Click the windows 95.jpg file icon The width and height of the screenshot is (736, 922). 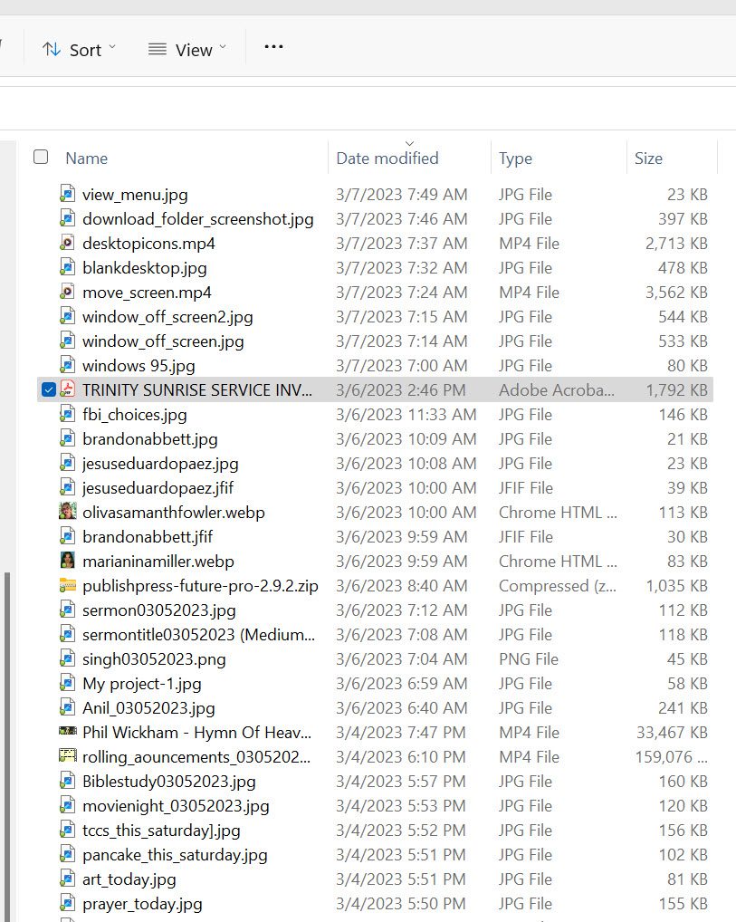[x=68, y=365]
